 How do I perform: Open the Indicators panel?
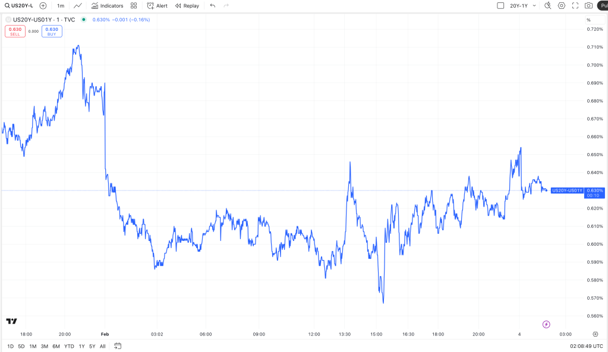point(108,5)
